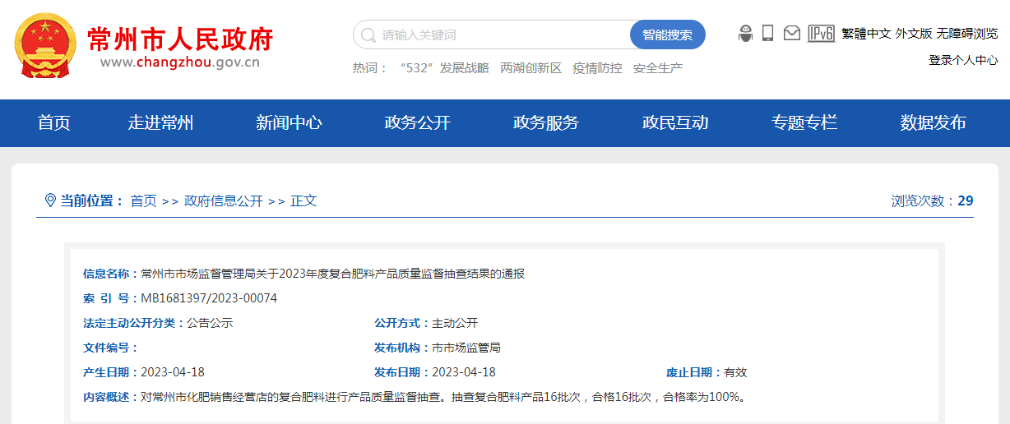Open the 专题专栏 navigation item
This screenshot has height=424, width=1010.
804,123
